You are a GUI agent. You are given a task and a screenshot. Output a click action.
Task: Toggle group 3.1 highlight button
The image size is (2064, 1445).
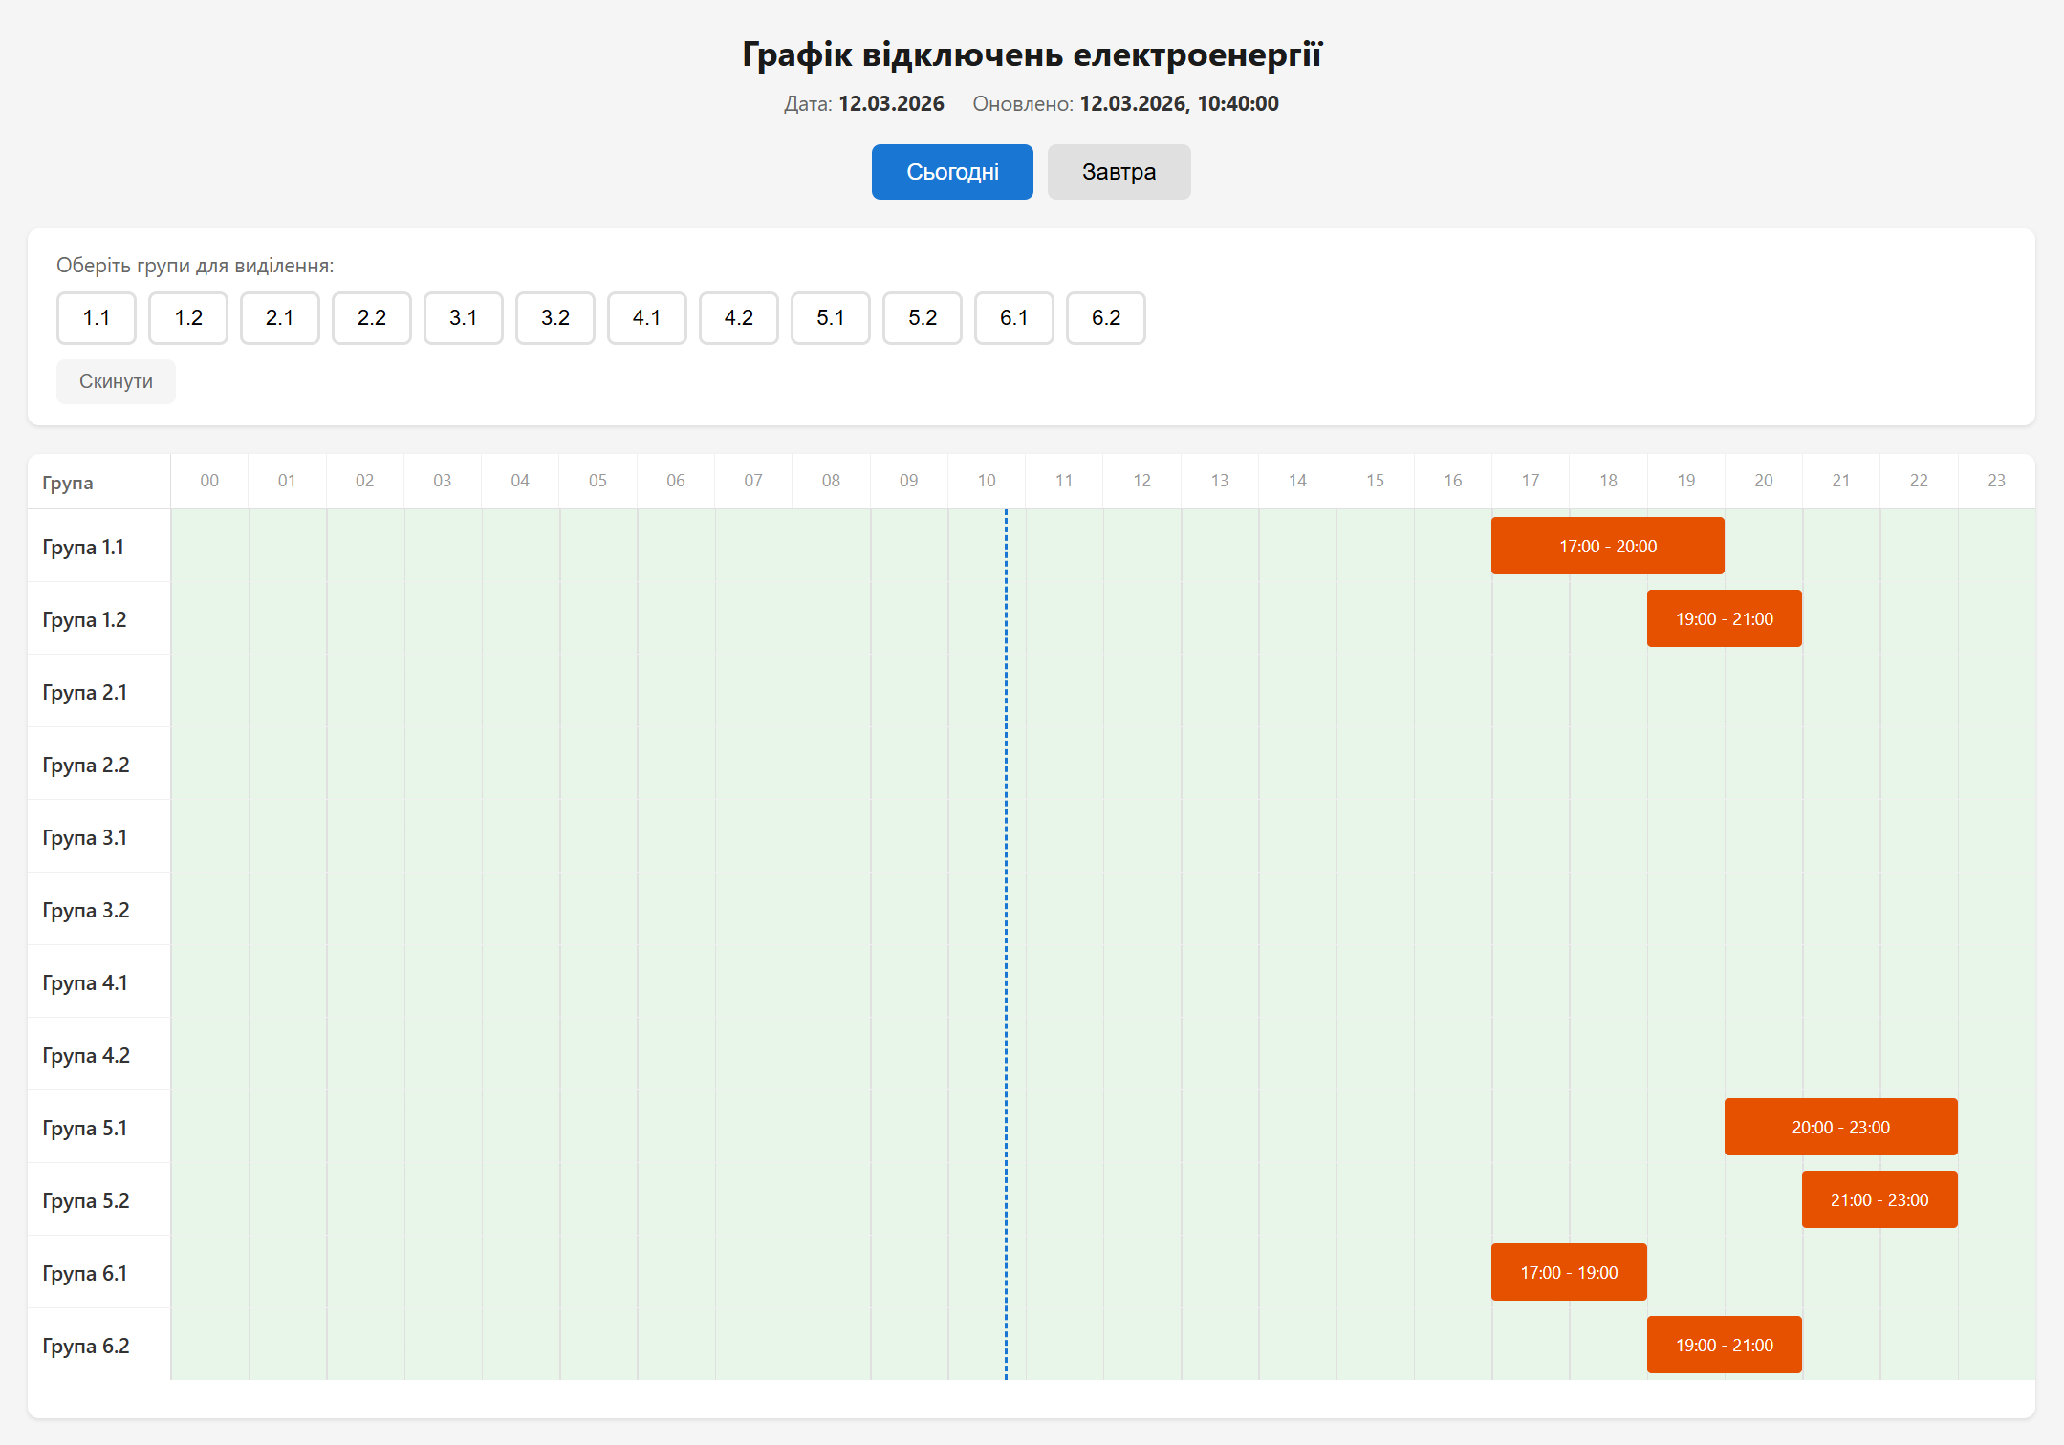[464, 318]
